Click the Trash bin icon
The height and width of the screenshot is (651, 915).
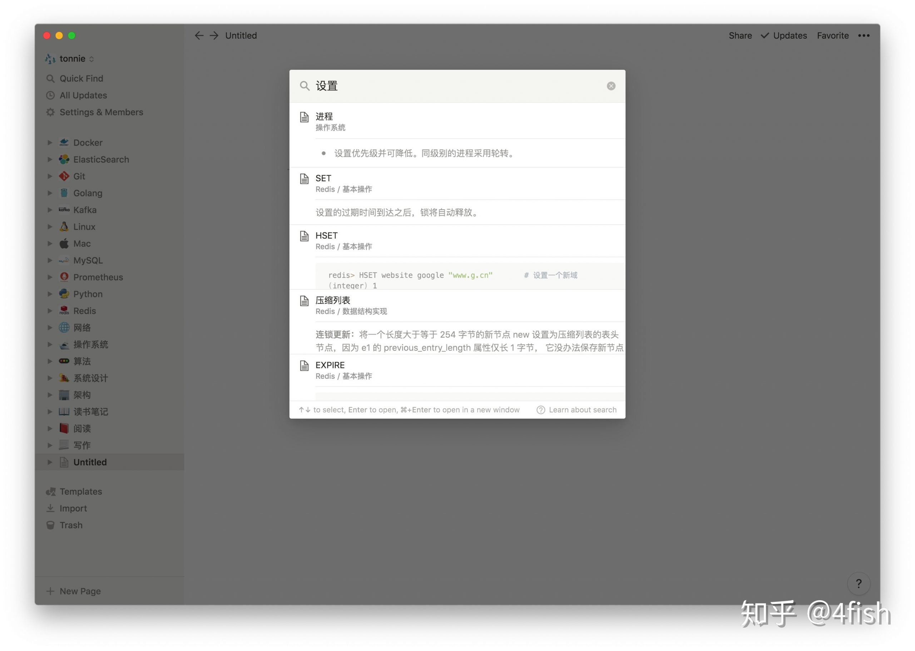pyautogui.click(x=50, y=525)
